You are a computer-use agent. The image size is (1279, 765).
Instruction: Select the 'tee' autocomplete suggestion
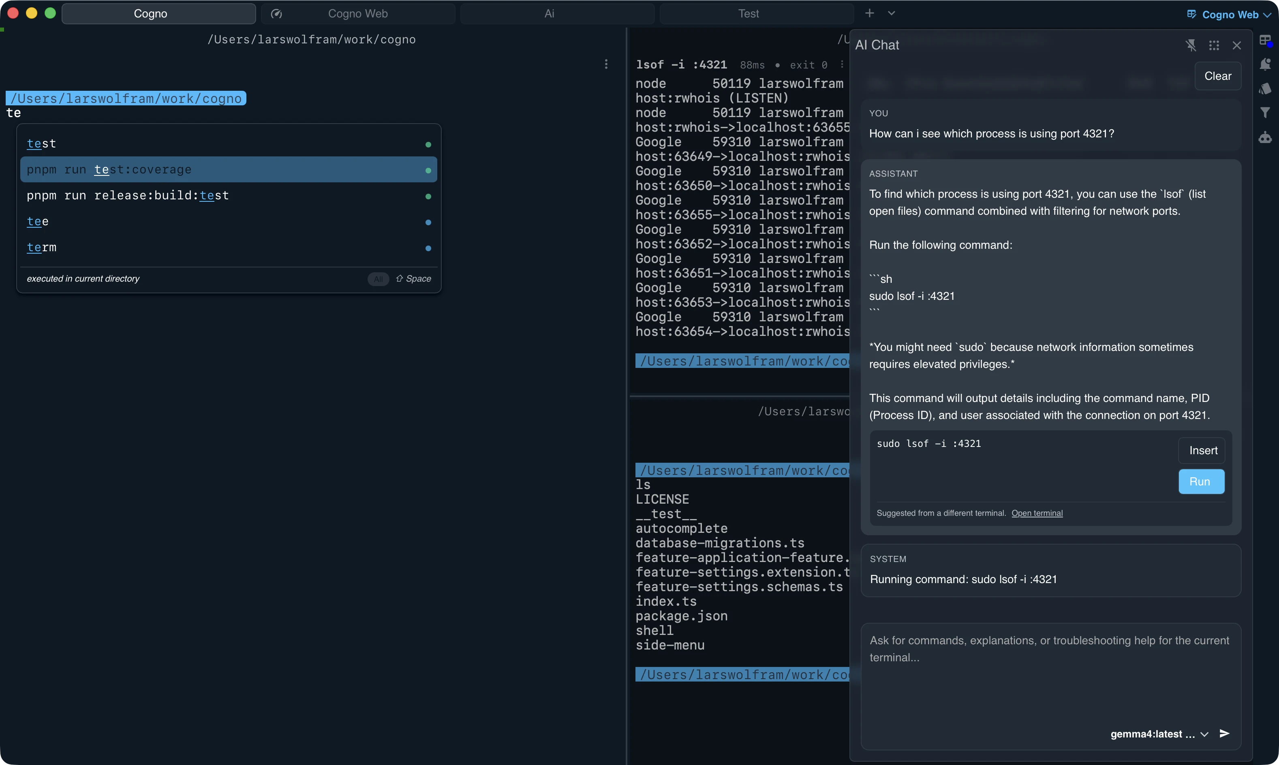click(229, 222)
